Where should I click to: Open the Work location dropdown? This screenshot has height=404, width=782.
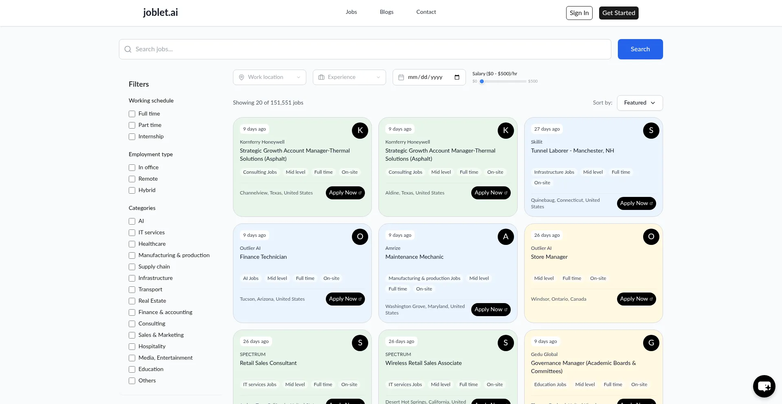click(269, 77)
